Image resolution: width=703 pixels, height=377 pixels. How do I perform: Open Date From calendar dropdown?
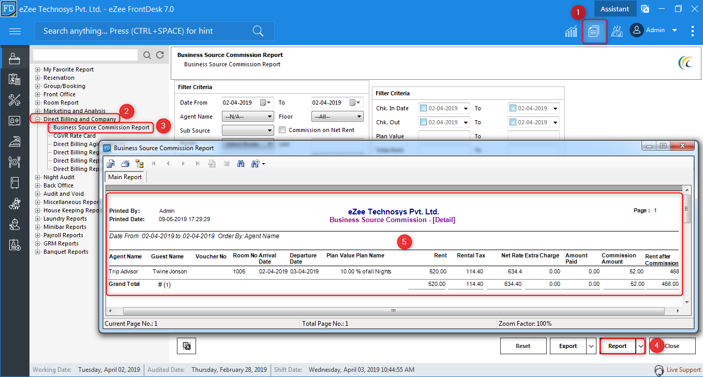(267, 103)
